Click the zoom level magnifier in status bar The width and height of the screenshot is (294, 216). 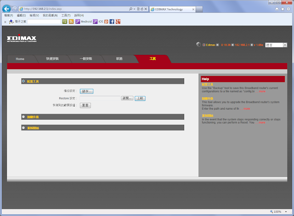pos(271,212)
